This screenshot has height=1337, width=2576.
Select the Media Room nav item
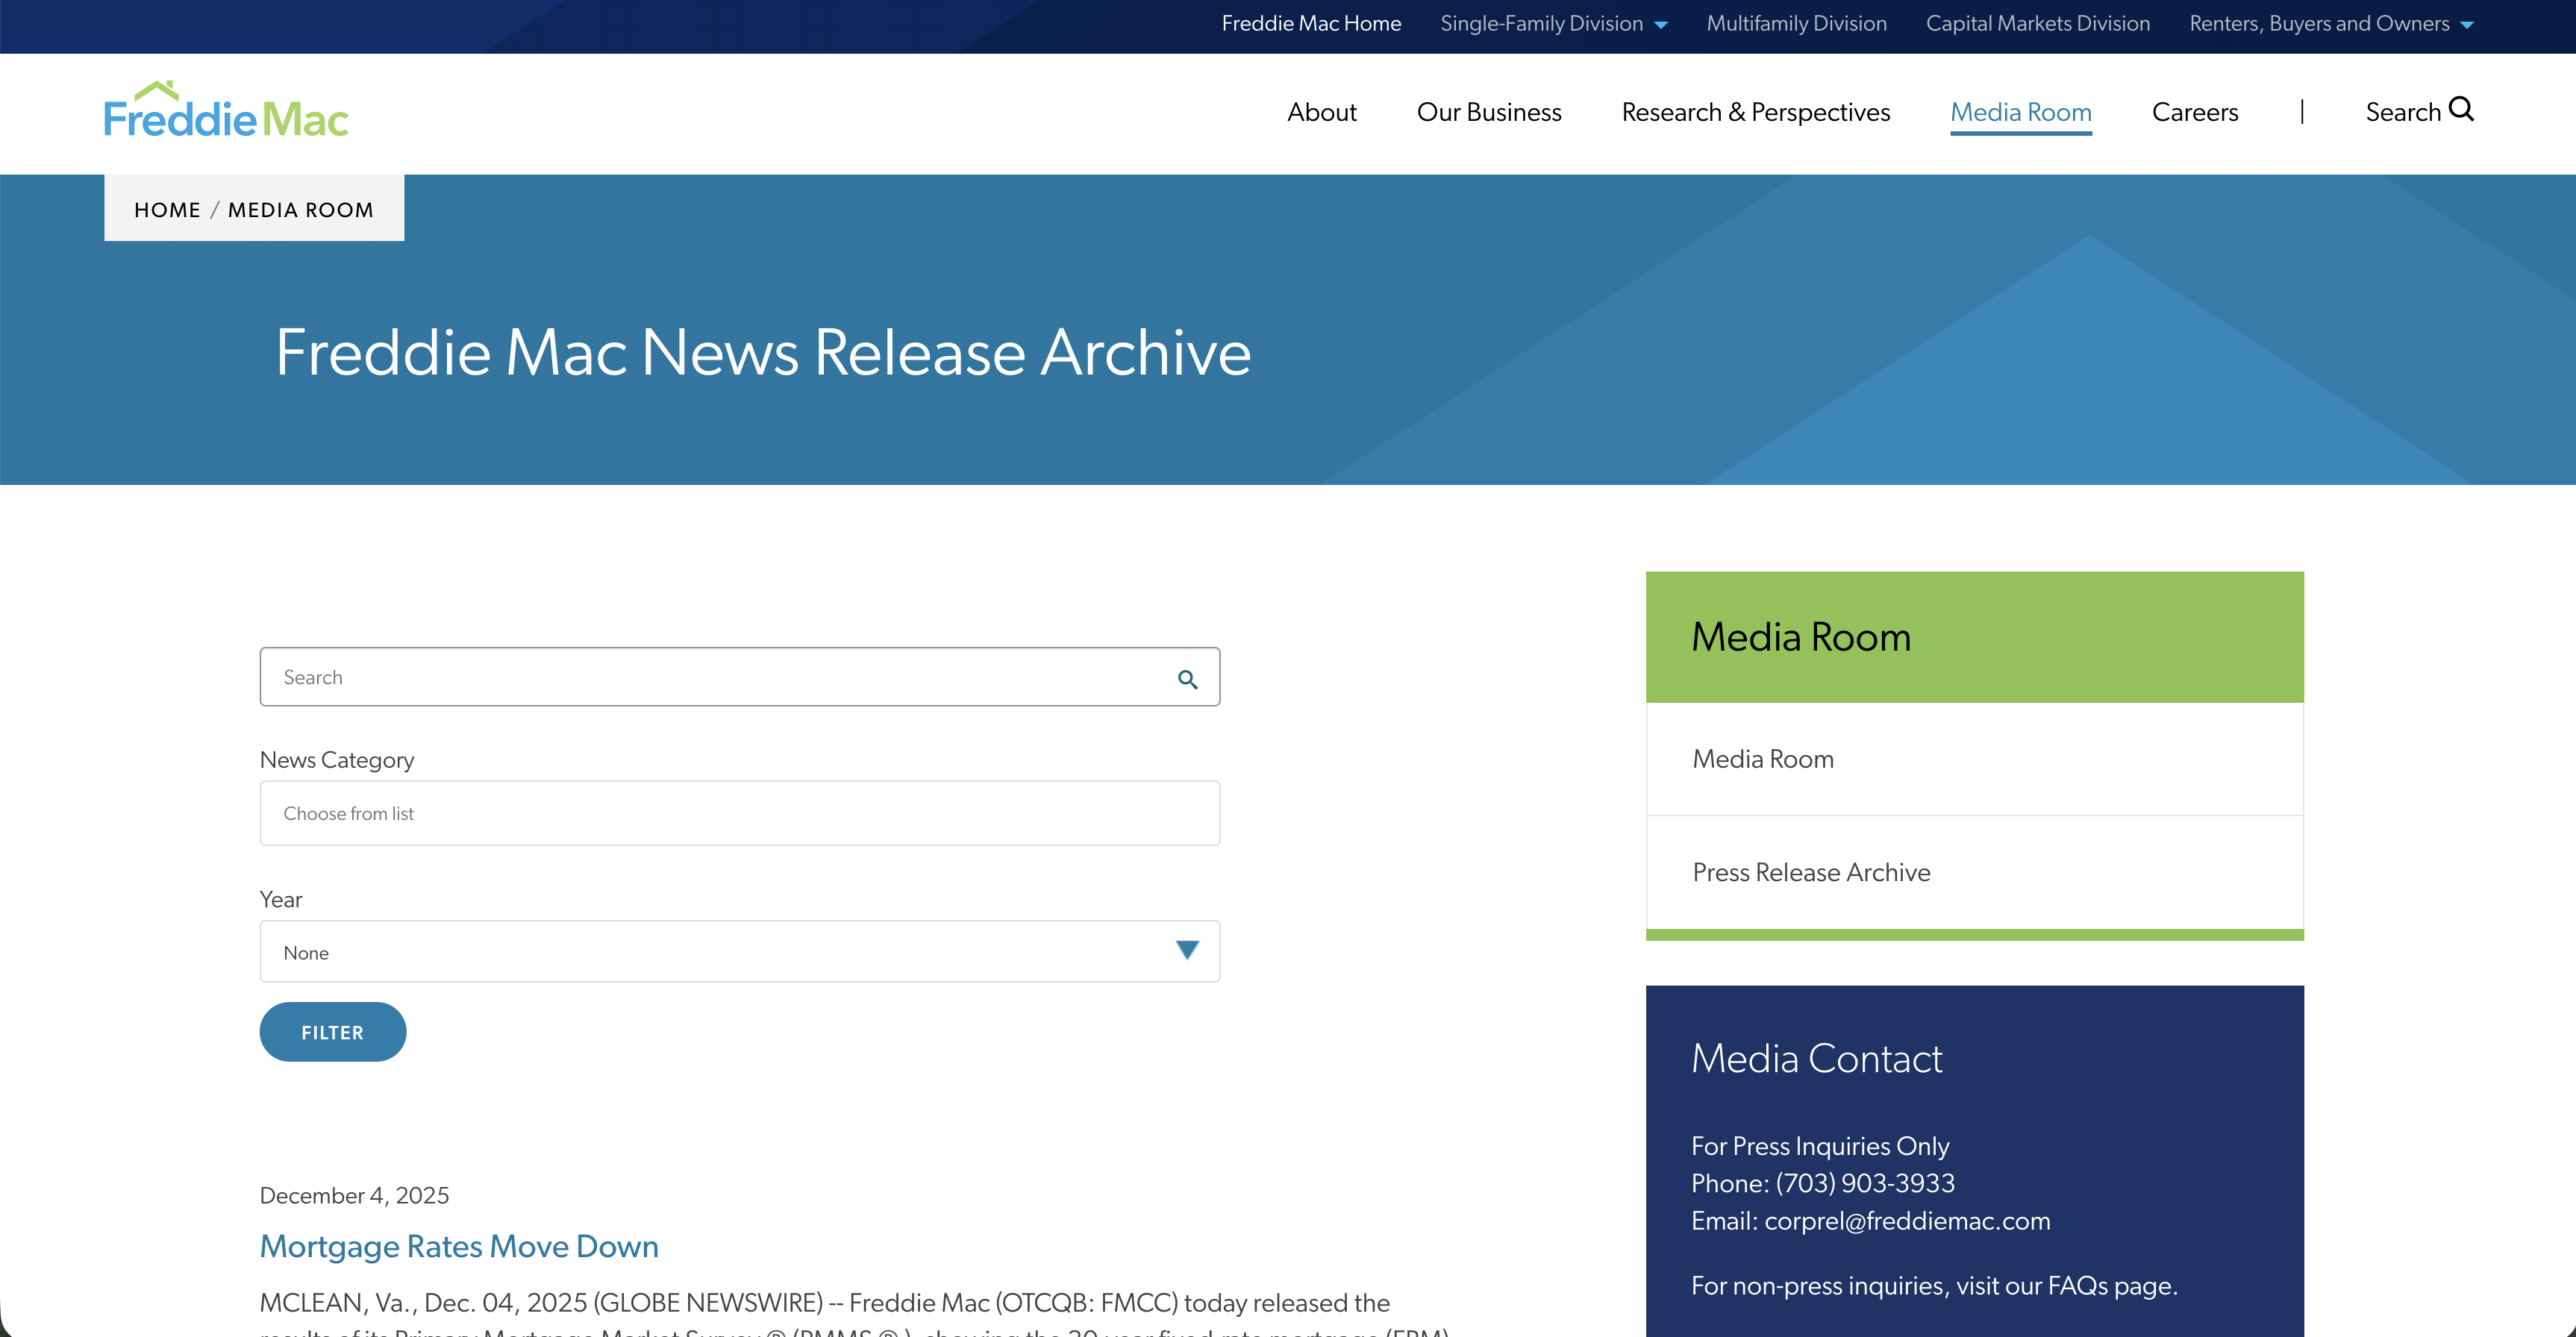pos(2020,112)
